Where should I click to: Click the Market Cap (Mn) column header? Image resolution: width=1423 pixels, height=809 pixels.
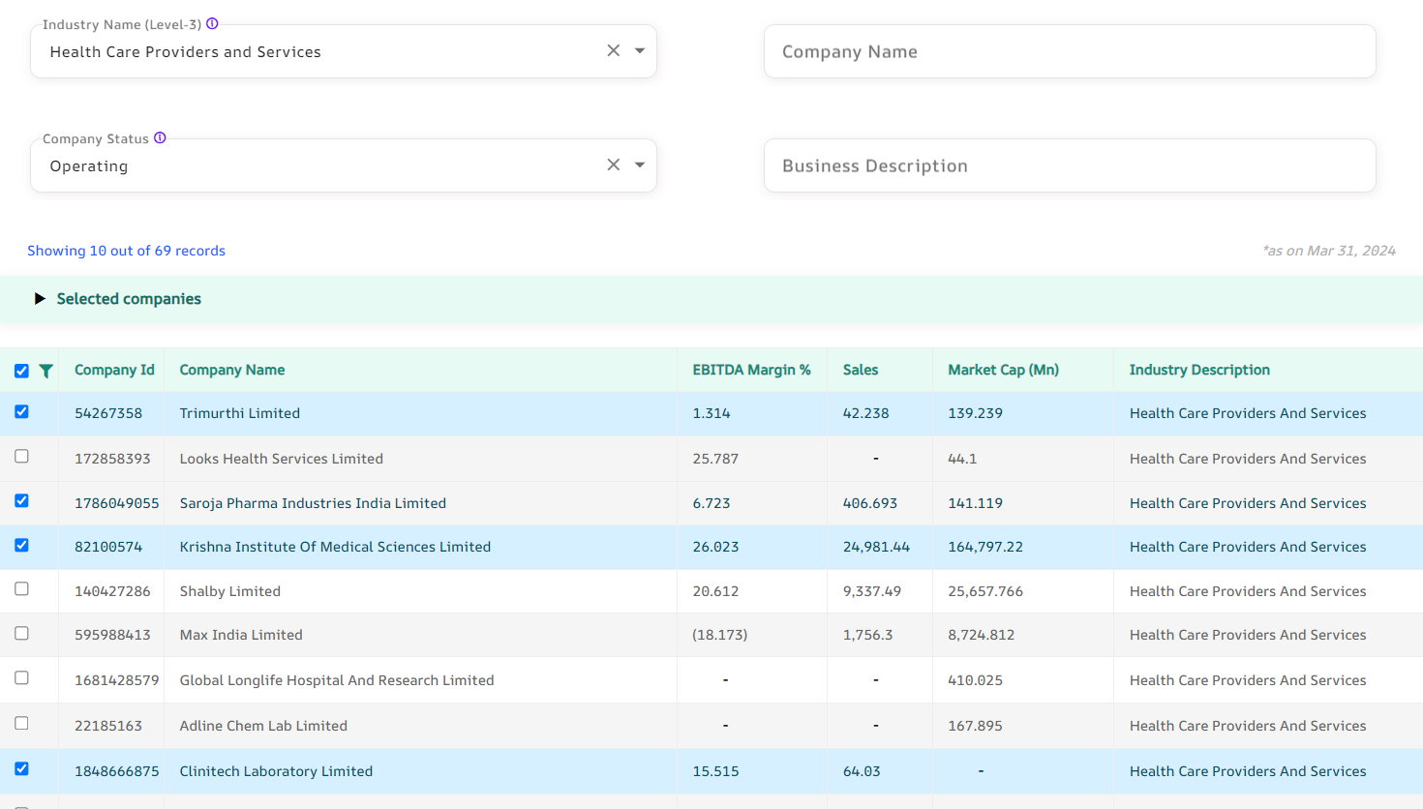(x=1003, y=370)
